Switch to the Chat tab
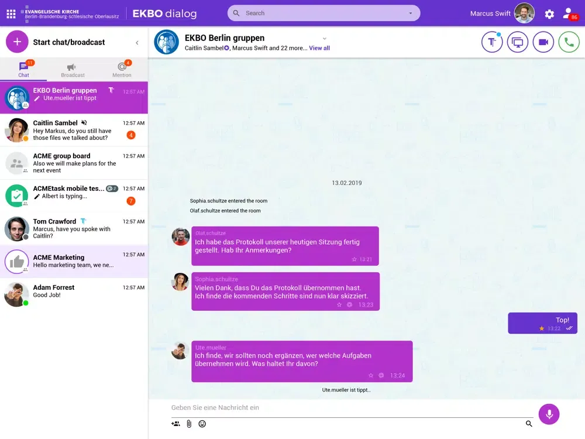585x439 pixels. tap(23, 70)
